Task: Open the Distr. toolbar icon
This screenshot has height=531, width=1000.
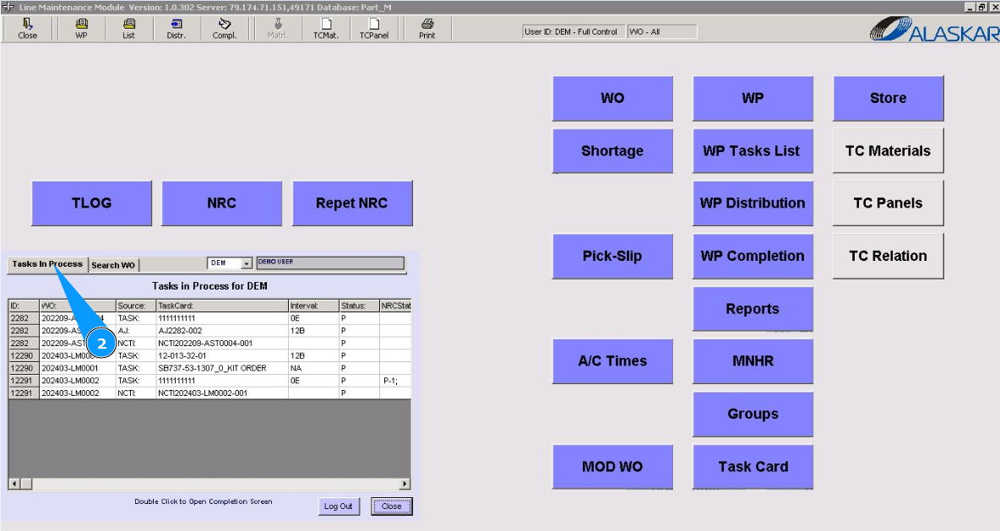Action: click(177, 30)
